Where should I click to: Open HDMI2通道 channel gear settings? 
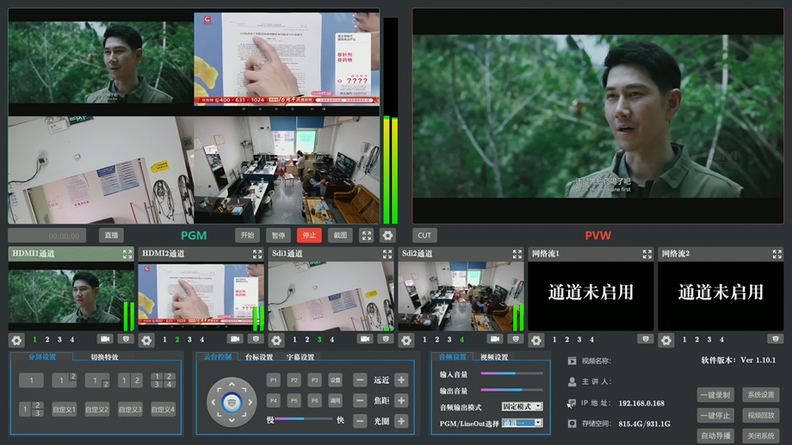[146, 340]
